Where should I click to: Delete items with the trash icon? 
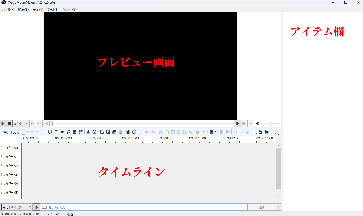pos(222,132)
